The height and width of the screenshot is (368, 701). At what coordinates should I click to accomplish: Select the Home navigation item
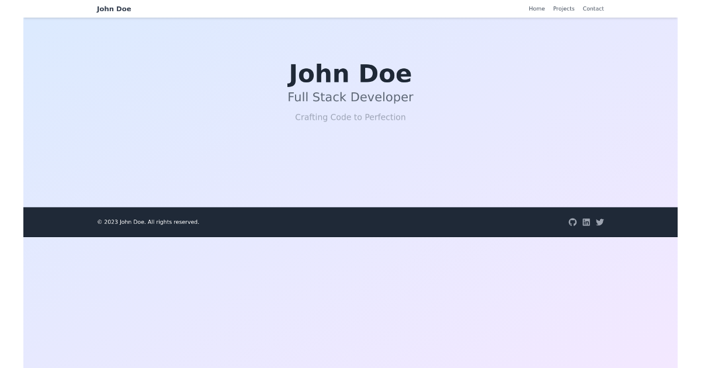(536, 9)
